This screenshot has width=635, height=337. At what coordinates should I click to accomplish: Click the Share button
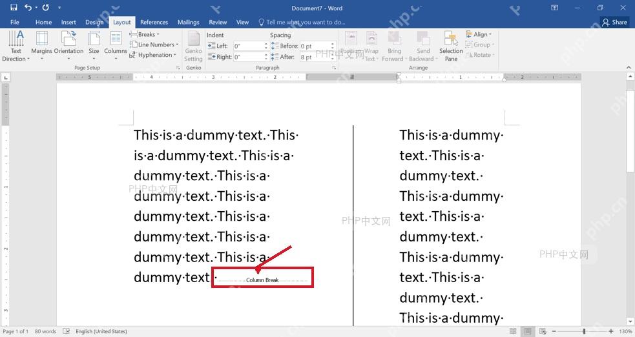pos(615,22)
